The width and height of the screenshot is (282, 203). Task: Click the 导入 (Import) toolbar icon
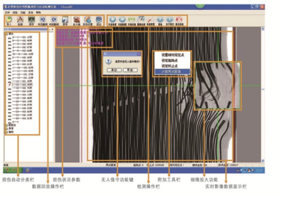(x=9, y=21)
